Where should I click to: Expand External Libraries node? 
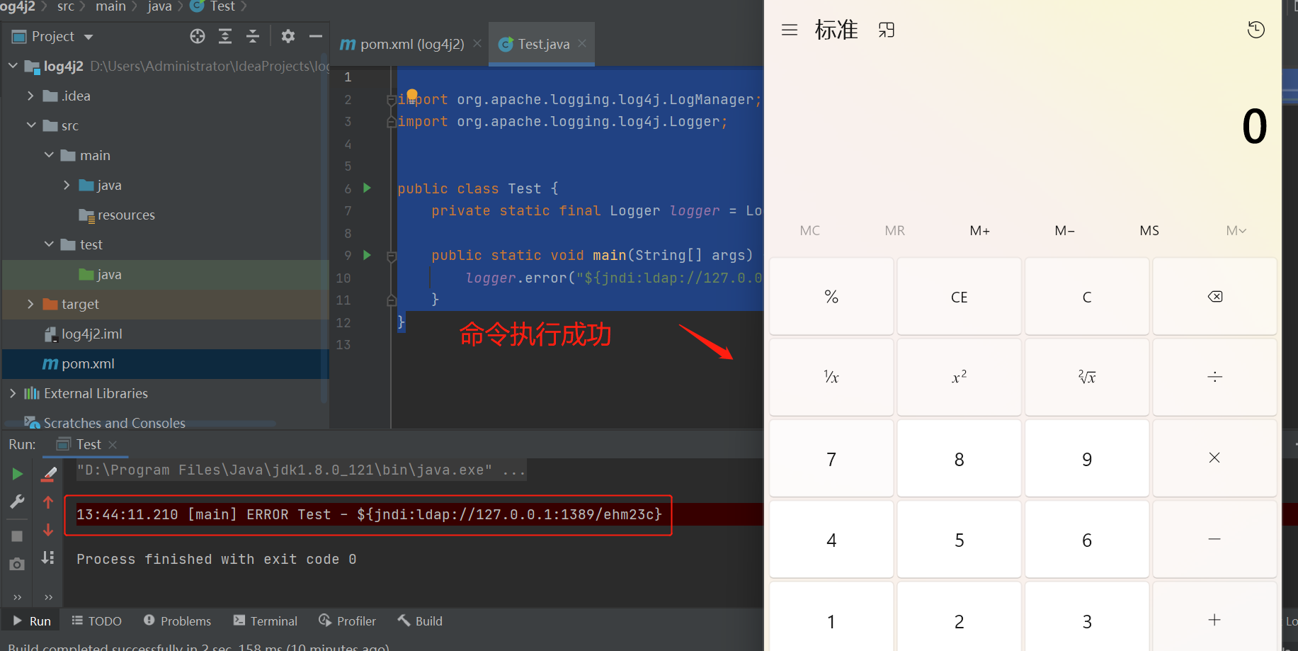13,393
